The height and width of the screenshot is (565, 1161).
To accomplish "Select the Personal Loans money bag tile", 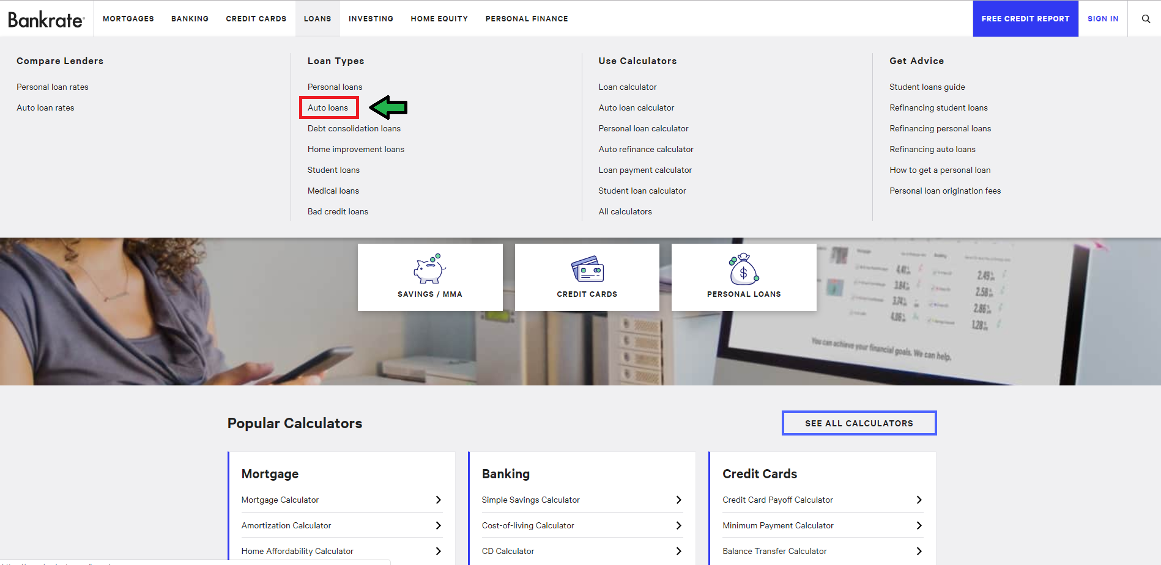I will 744,277.
